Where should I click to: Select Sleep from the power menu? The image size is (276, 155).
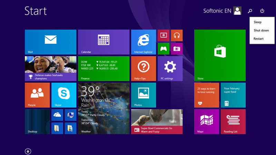[258, 22]
